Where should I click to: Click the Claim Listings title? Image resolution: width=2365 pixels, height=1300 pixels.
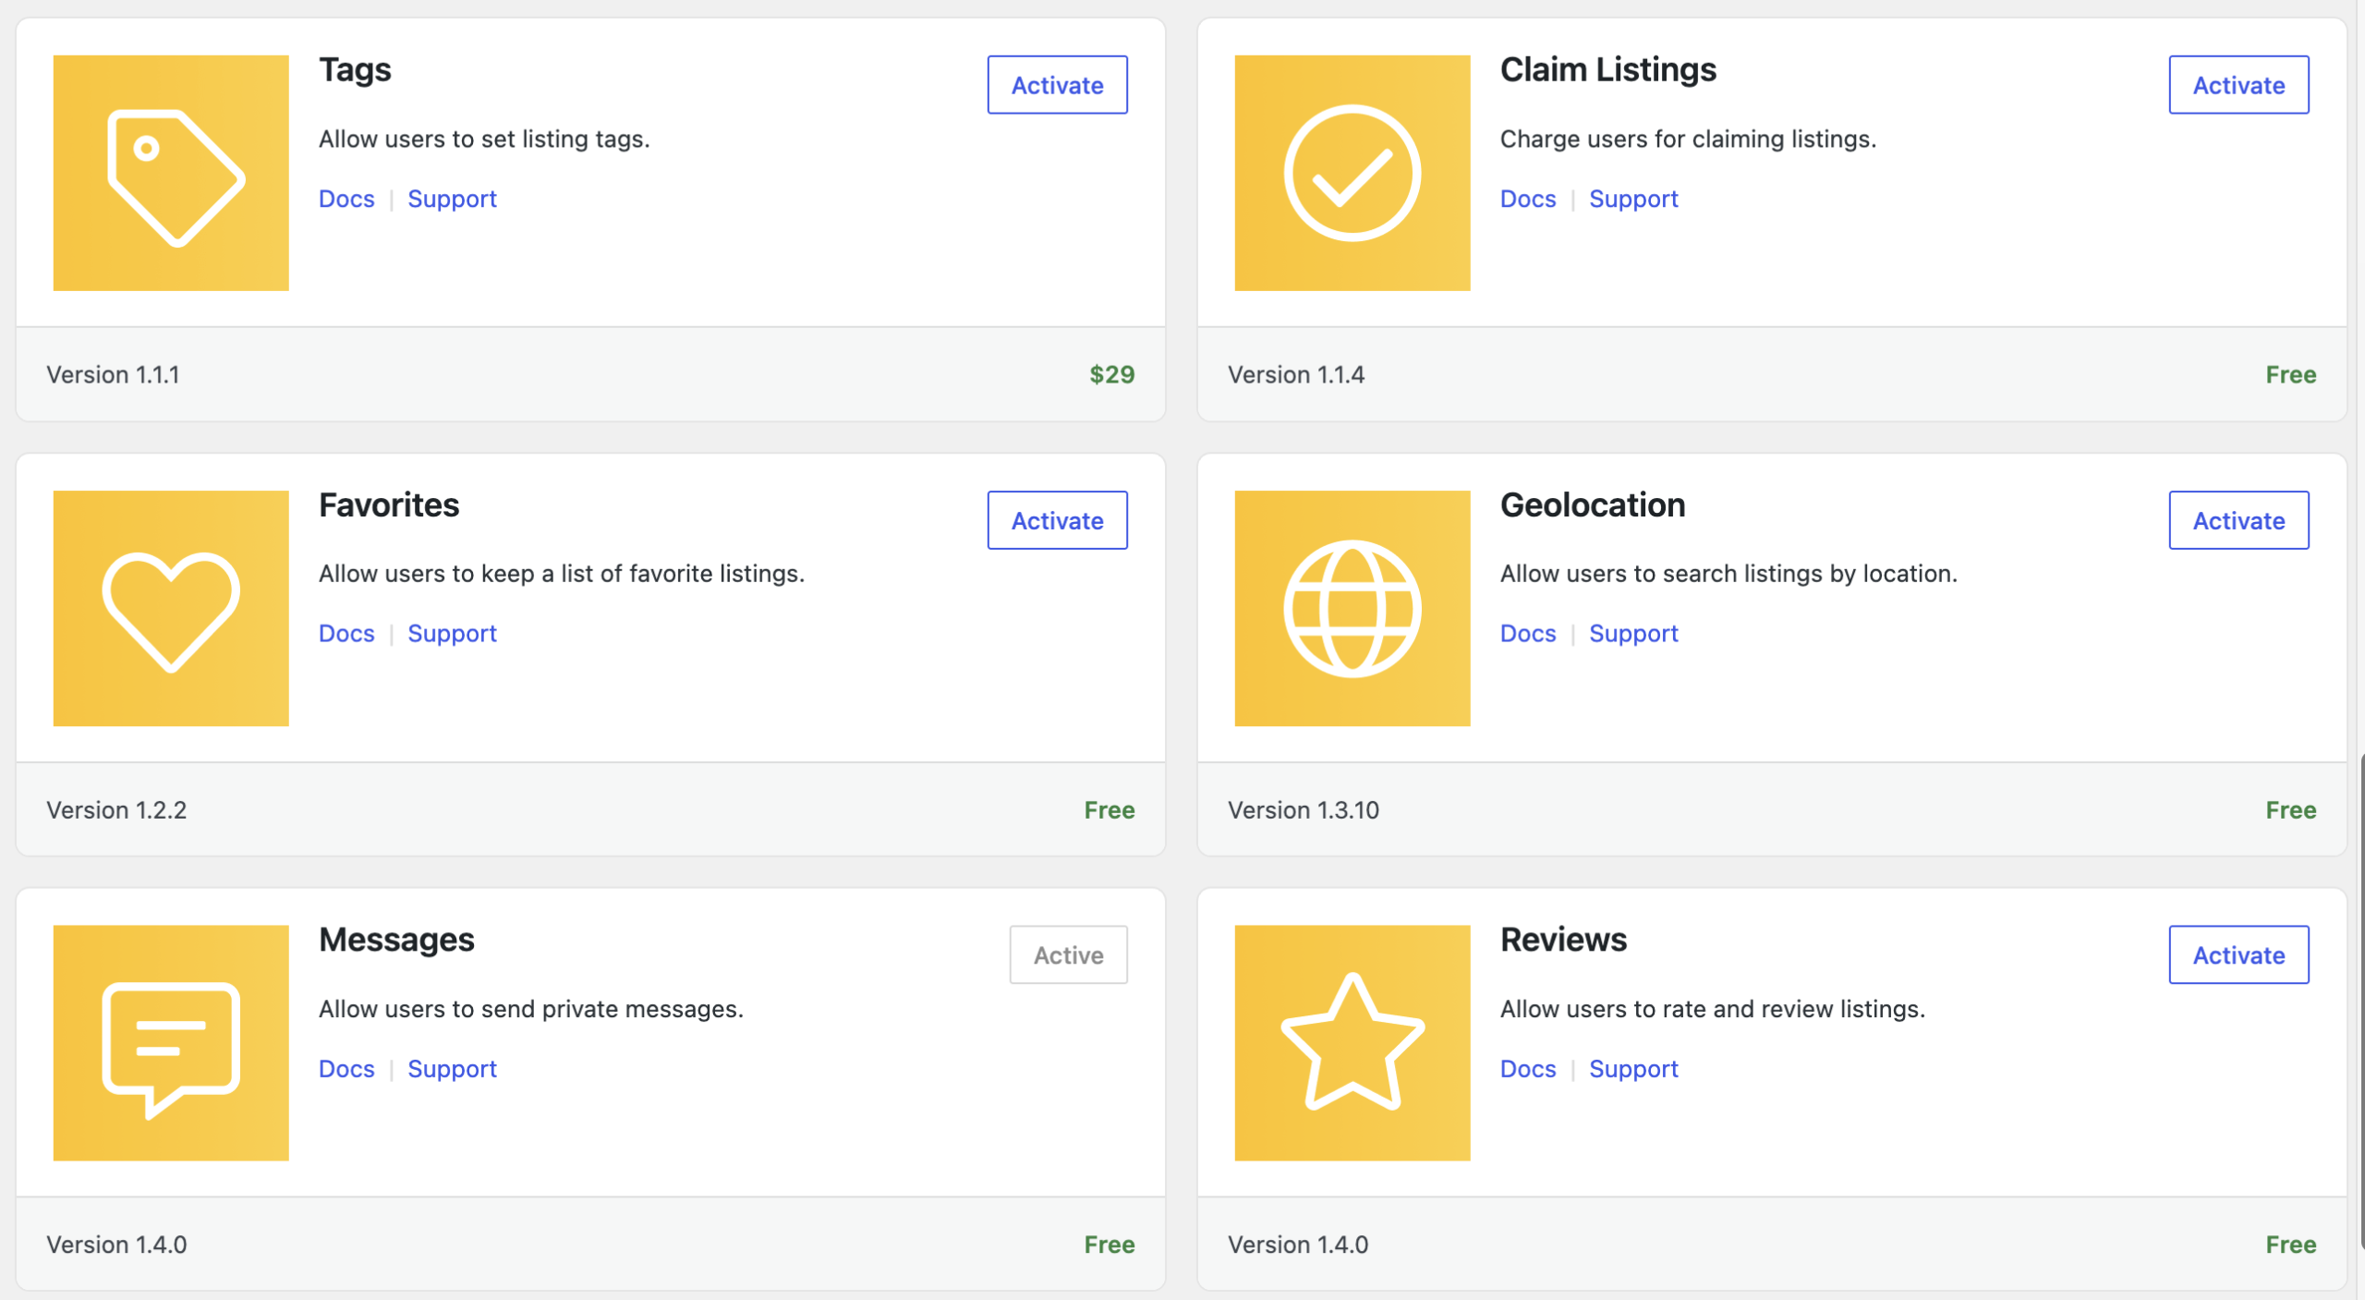point(1607,70)
